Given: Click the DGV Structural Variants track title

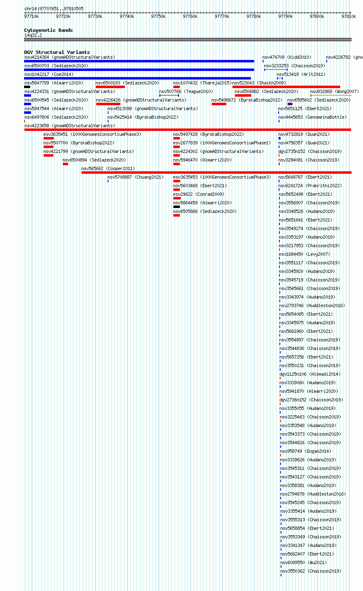Looking at the screenshot, I should (57, 52).
